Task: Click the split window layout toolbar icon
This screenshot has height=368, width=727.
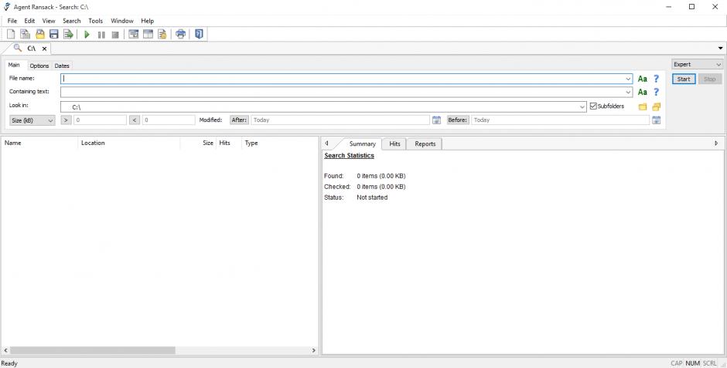Action: [148, 34]
